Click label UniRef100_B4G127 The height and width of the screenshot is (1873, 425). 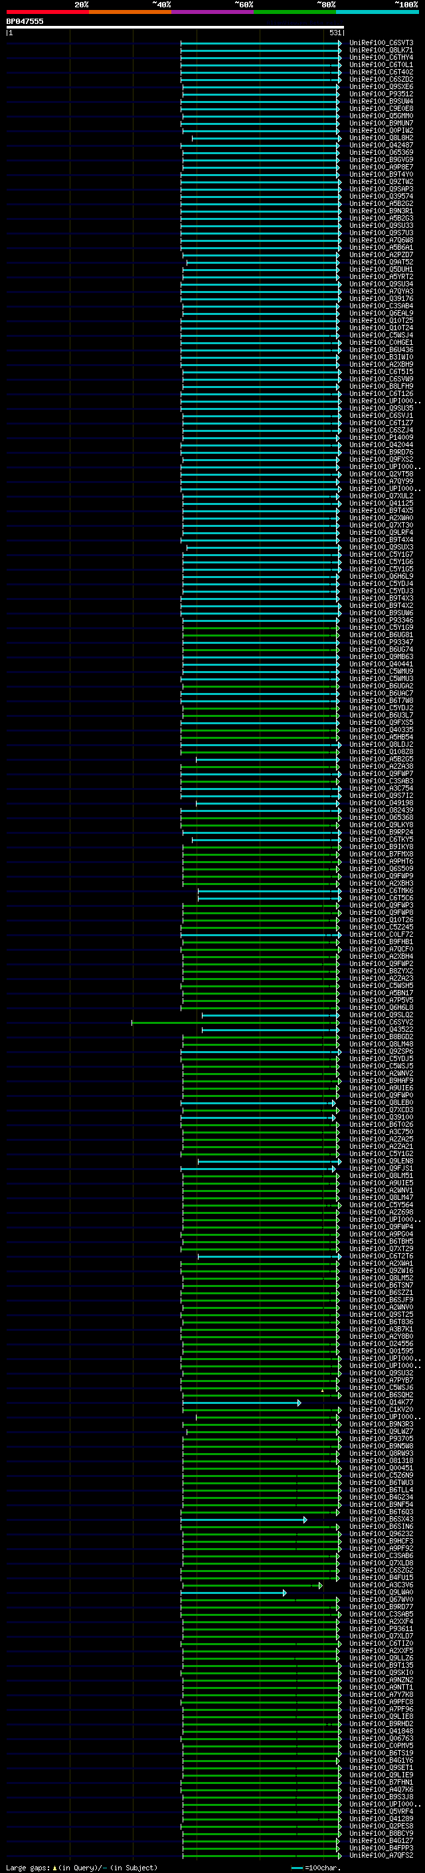pyautogui.click(x=381, y=1841)
